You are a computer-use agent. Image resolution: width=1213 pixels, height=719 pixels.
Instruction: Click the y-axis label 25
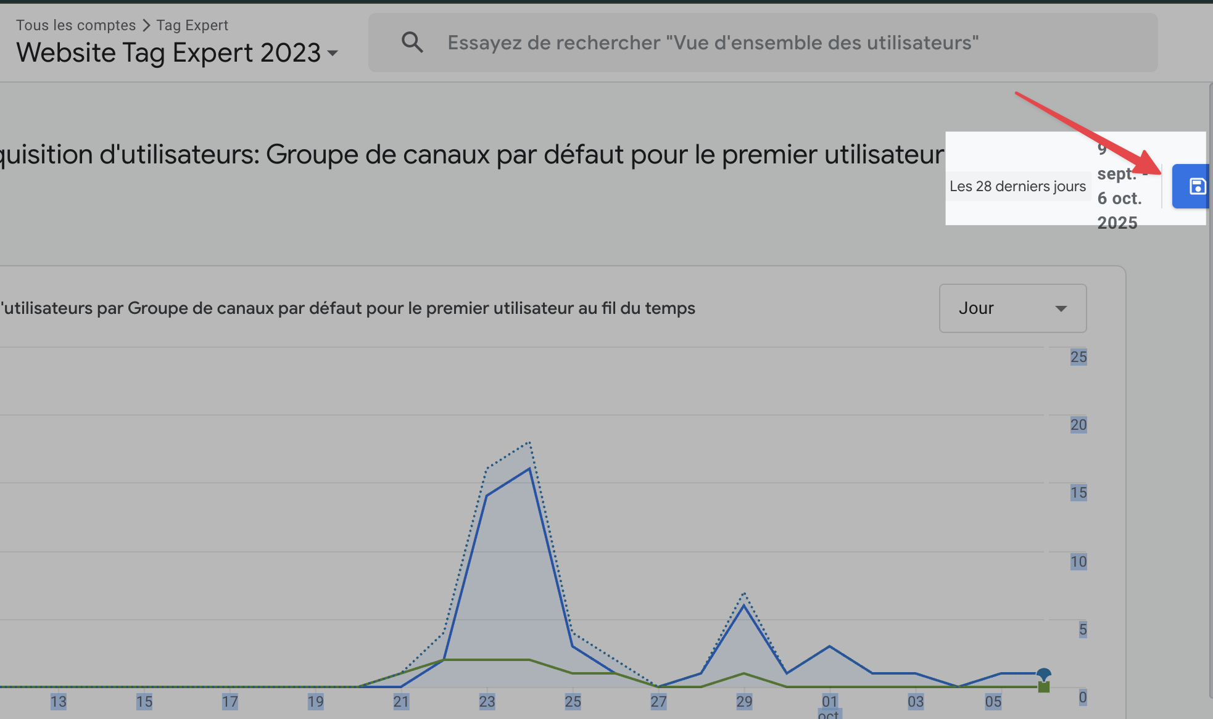(1078, 357)
